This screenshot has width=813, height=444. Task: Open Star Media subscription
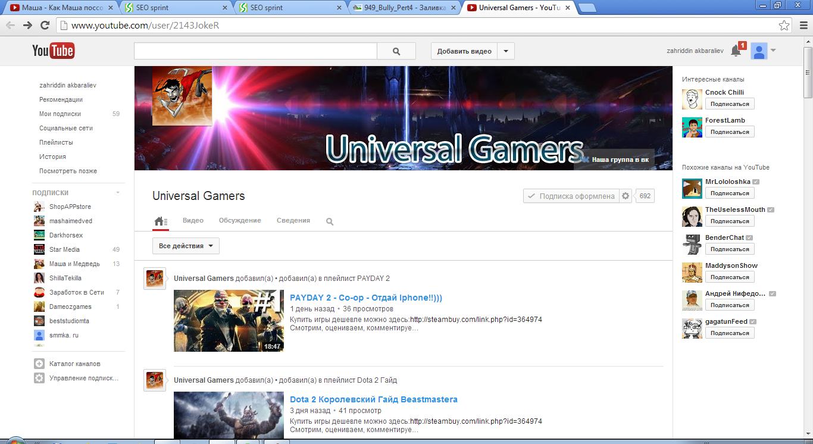click(64, 249)
